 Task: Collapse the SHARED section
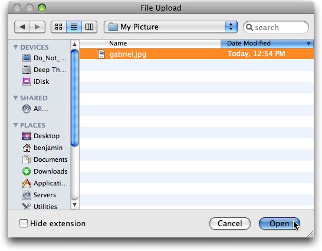pos(15,98)
